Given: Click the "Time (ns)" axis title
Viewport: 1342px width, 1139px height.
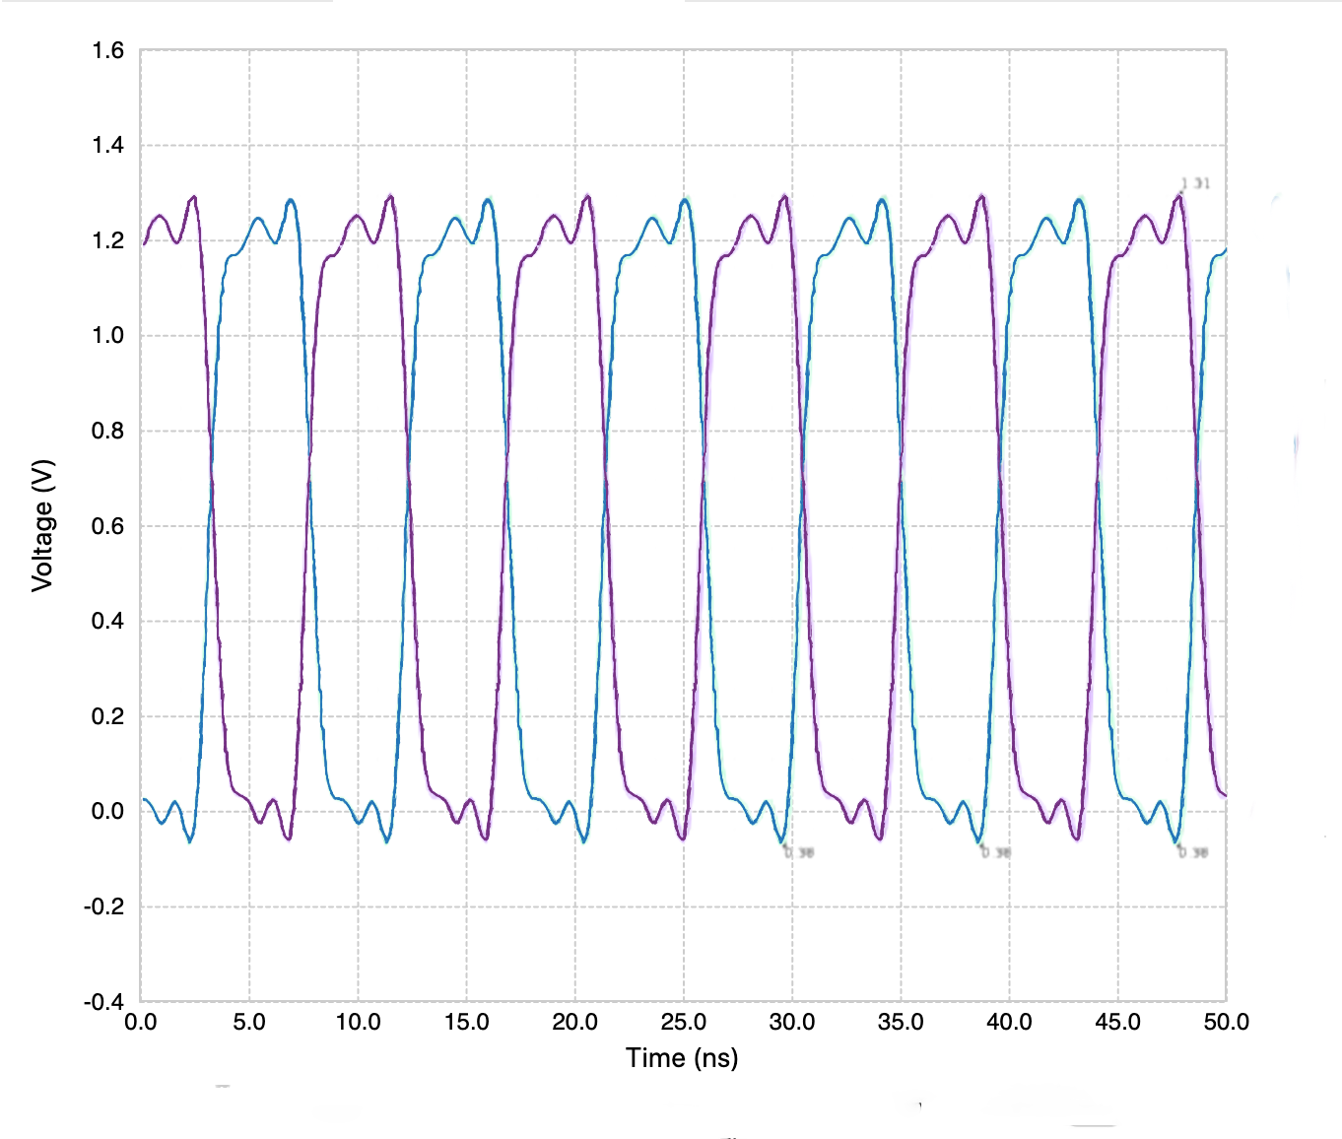Looking at the screenshot, I should pyautogui.click(x=682, y=1058).
